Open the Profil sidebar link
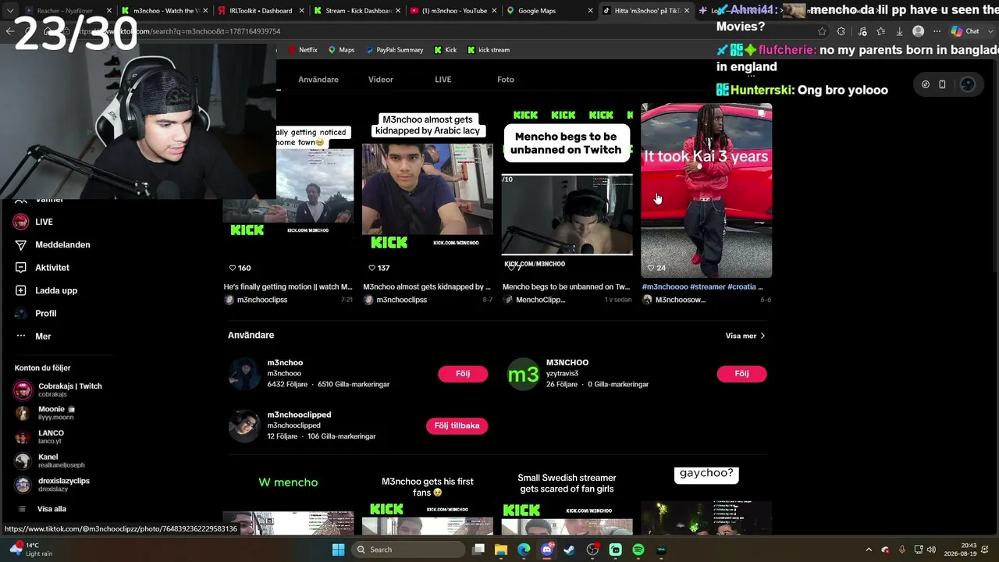This screenshot has height=562, width=999. click(x=45, y=314)
